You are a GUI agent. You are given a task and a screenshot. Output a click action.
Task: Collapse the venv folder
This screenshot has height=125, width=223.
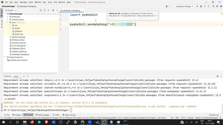point(8,22)
